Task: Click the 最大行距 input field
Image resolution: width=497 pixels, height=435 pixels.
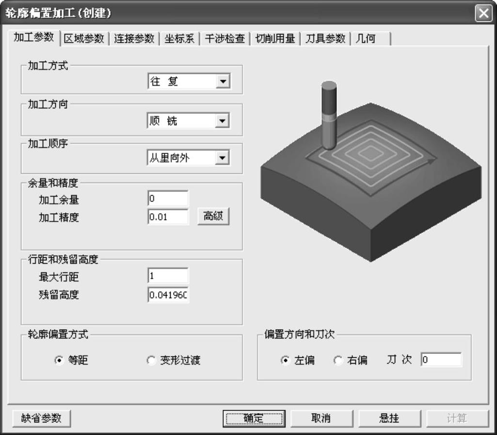Action: point(168,276)
